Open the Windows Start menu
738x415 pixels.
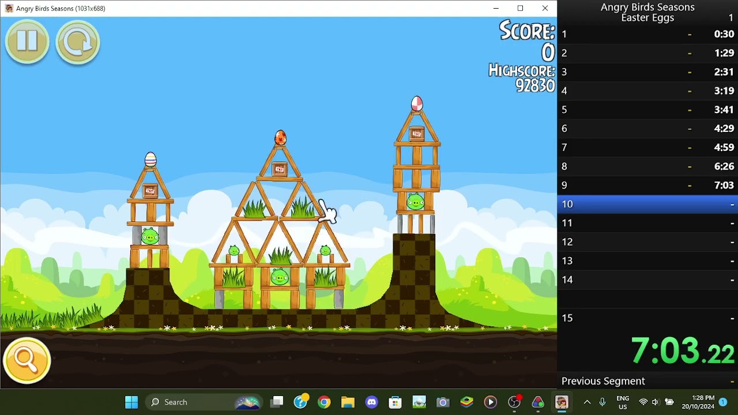click(131, 402)
